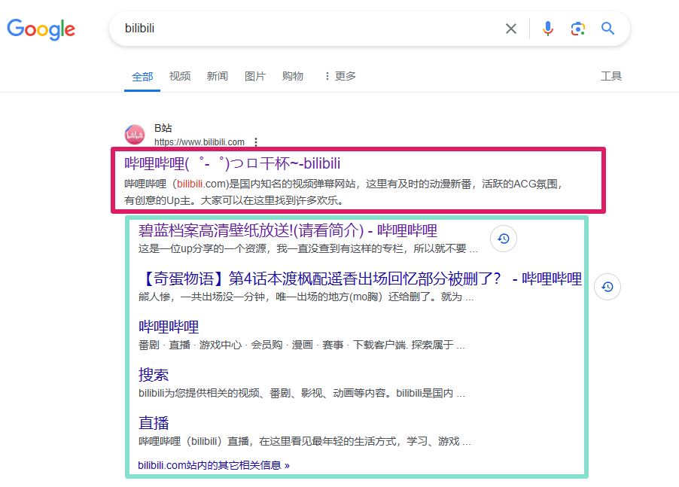
Task: Switch to the 视频 tab
Action: pos(180,76)
